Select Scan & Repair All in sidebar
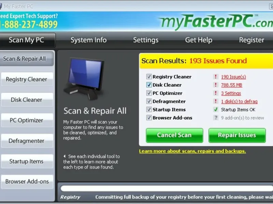 [x=27, y=58]
